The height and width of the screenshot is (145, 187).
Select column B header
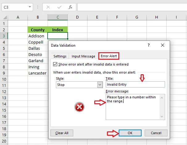click(38, 17)
